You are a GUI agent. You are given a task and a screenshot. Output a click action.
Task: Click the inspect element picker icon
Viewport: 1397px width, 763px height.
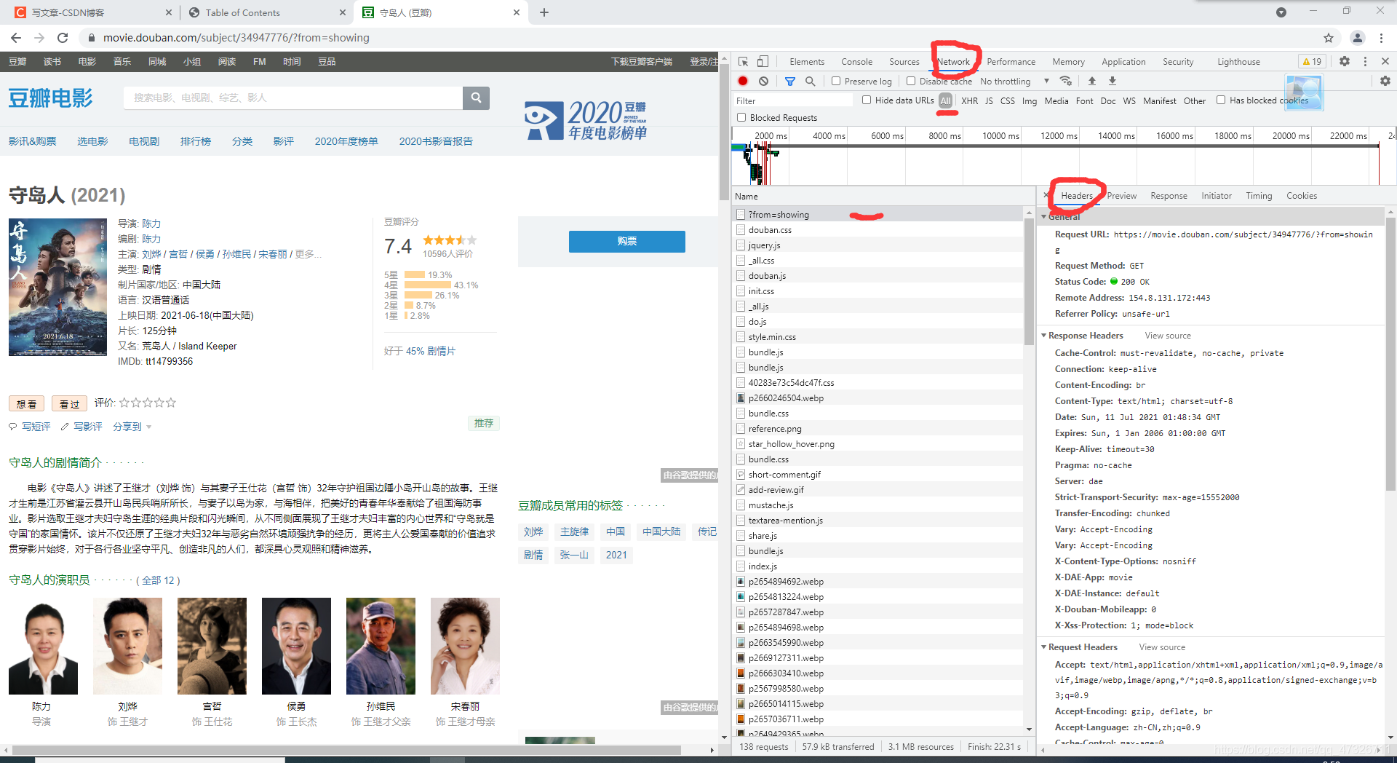point(743,62)
